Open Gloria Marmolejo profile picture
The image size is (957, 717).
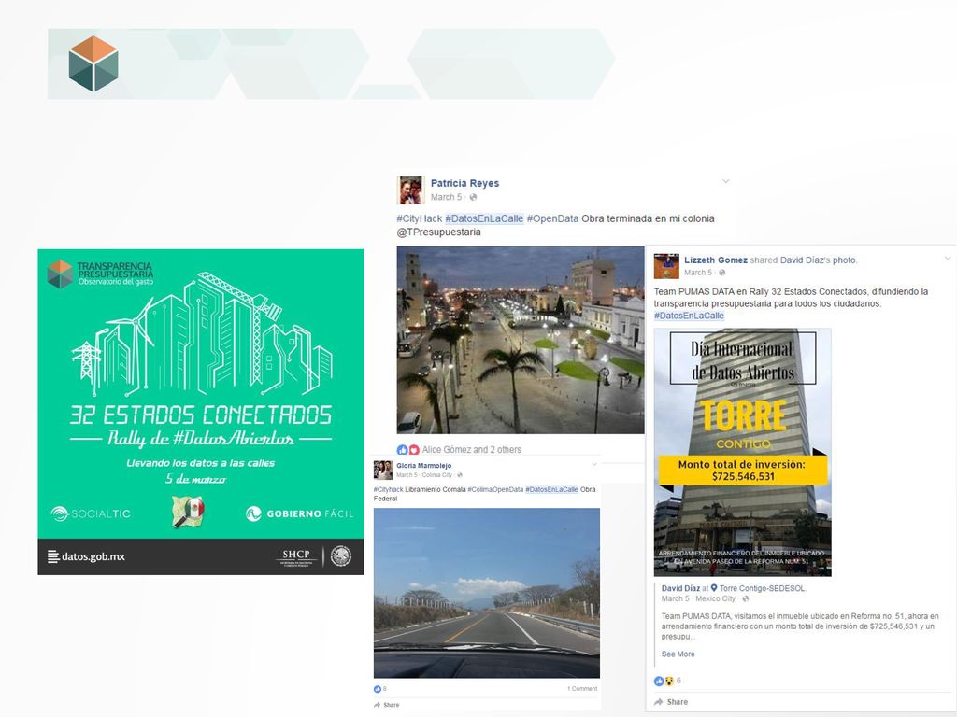pos(382,471)
